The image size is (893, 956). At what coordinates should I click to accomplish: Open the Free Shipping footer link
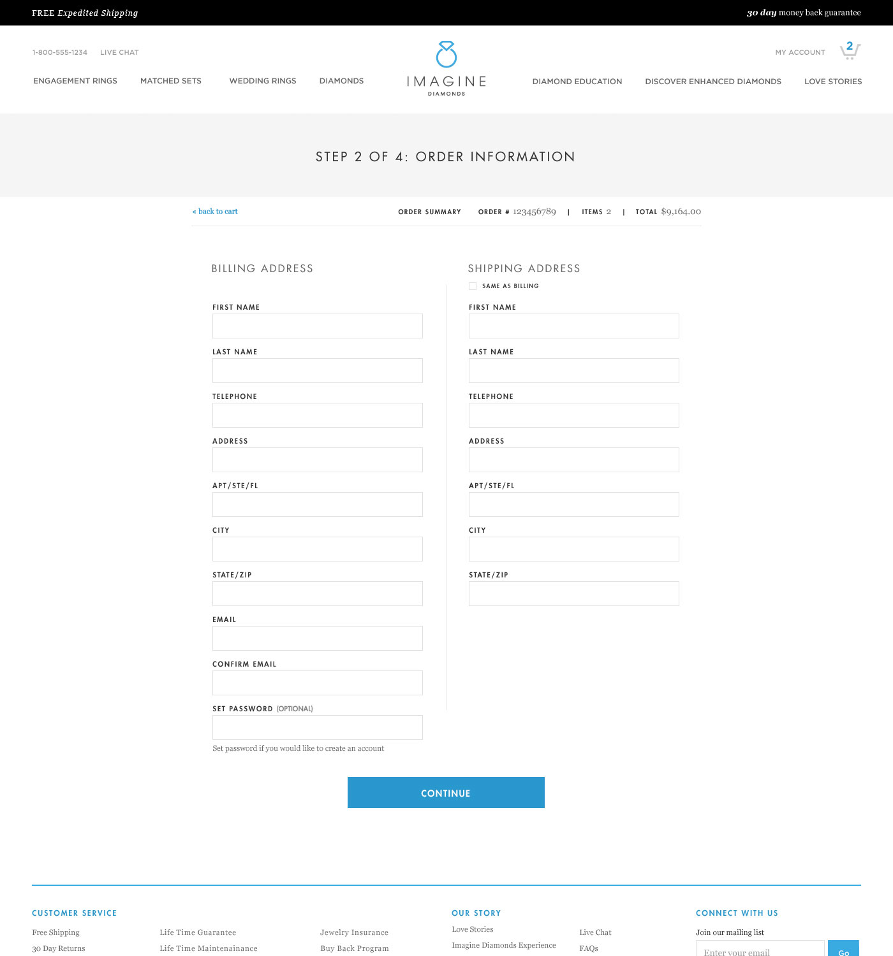click(56, 932)
